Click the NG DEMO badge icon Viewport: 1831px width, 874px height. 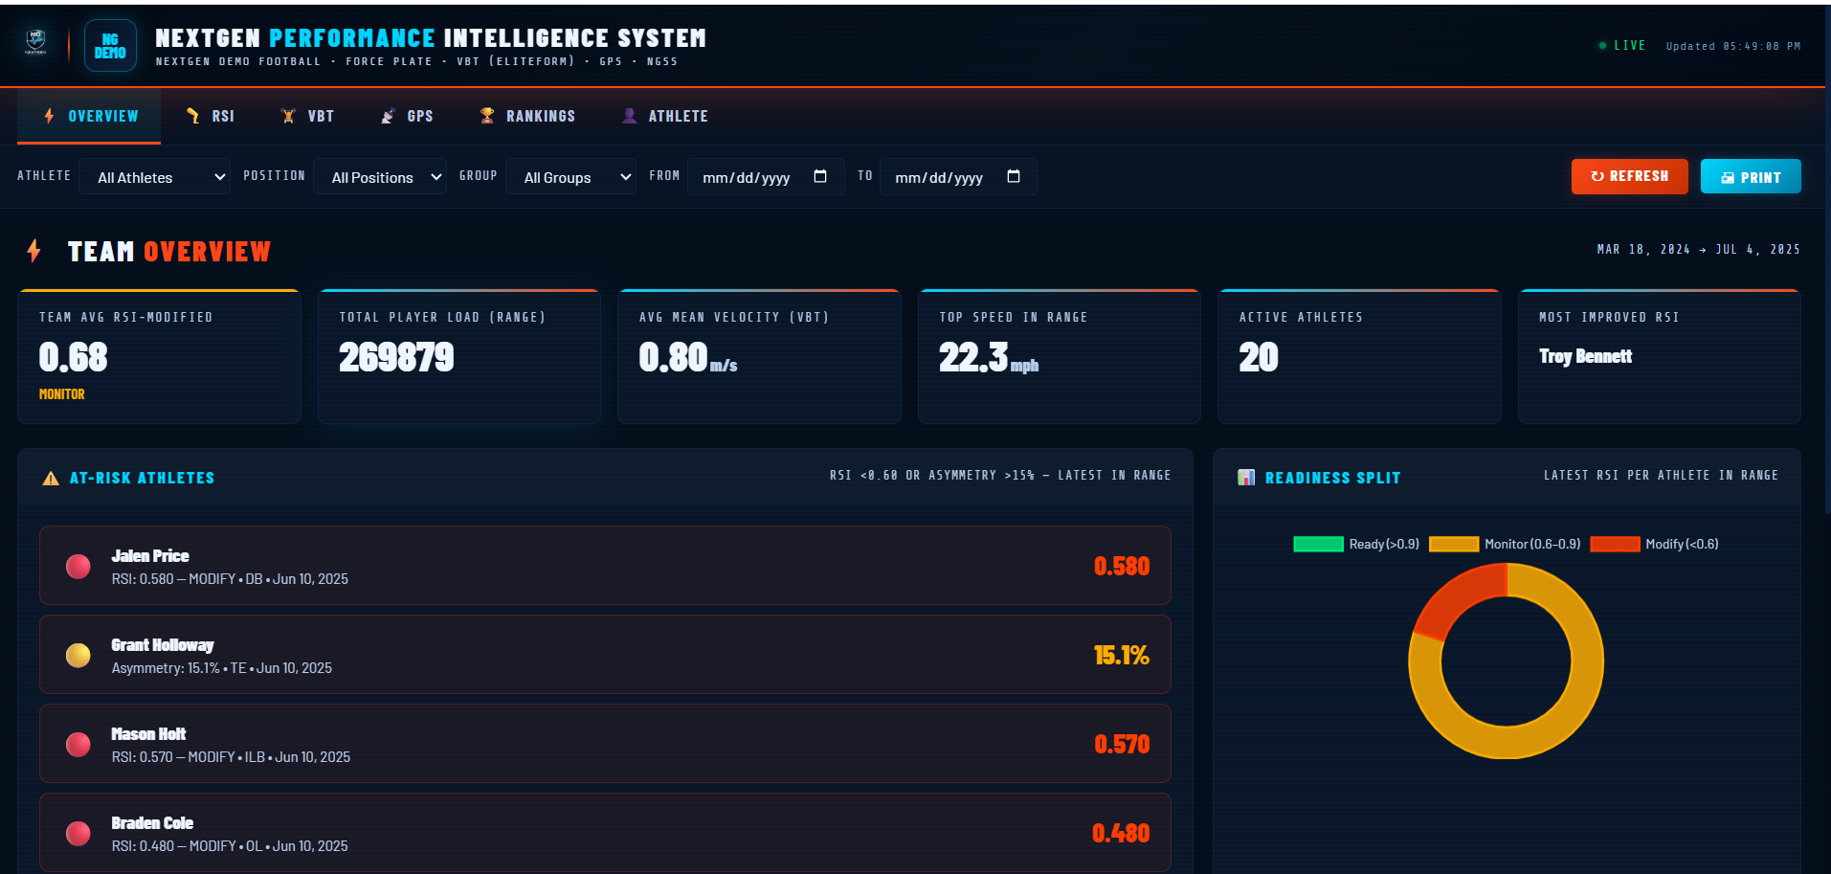coord(110,46)
